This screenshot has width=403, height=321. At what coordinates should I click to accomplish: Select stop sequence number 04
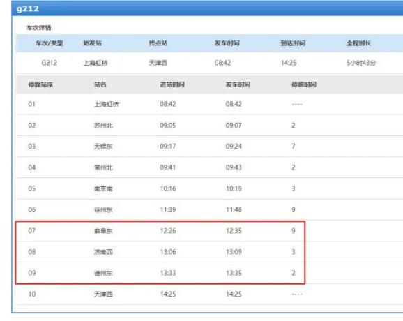coord(31,167)
